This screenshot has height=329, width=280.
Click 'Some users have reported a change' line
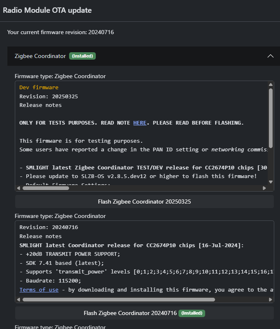(143, 150)
